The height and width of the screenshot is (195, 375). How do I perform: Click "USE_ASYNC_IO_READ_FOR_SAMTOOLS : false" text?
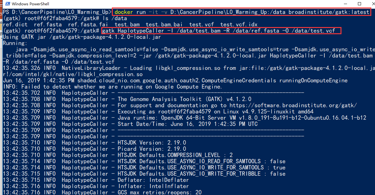tap(226, 161)
